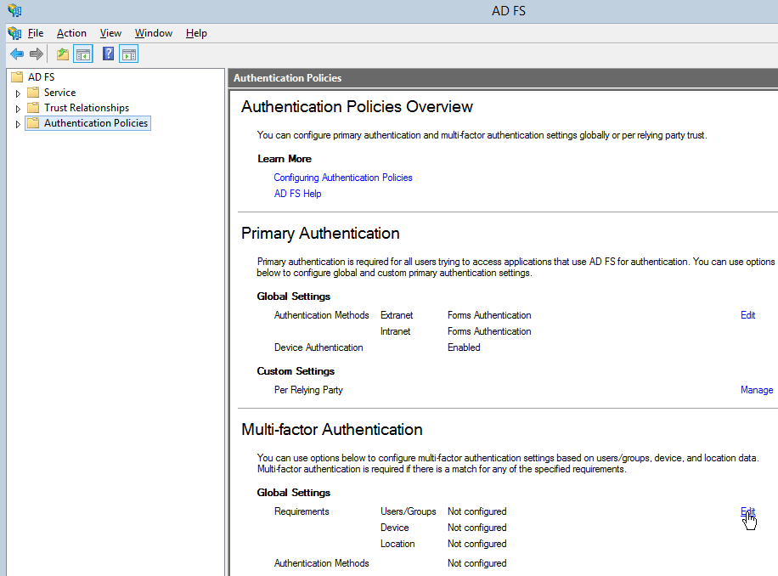Click the AD FS Help link

(x=297, y=194)
